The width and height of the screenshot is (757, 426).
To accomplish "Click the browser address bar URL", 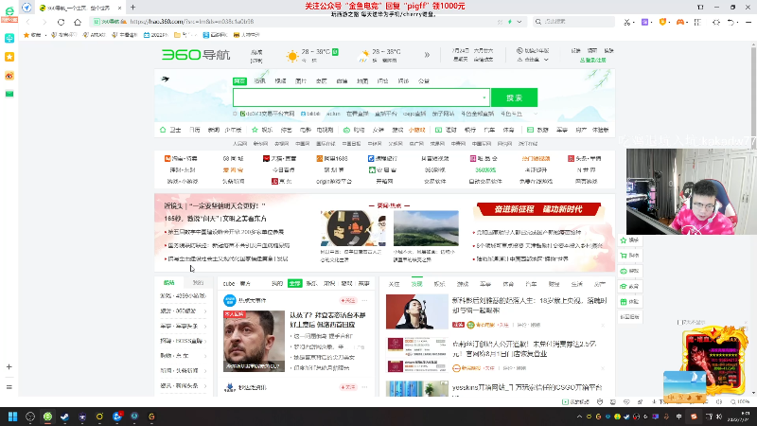I will (x=192, y=22).
